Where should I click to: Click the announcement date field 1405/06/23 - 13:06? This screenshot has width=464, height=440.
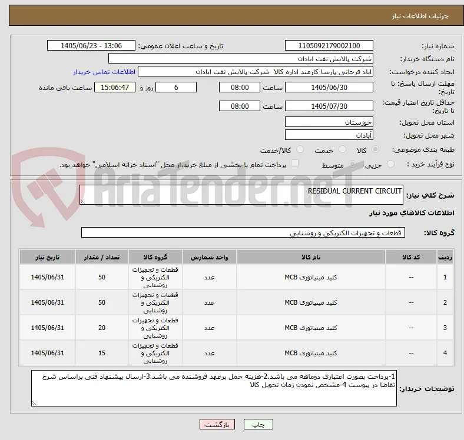tap(91, 45)
